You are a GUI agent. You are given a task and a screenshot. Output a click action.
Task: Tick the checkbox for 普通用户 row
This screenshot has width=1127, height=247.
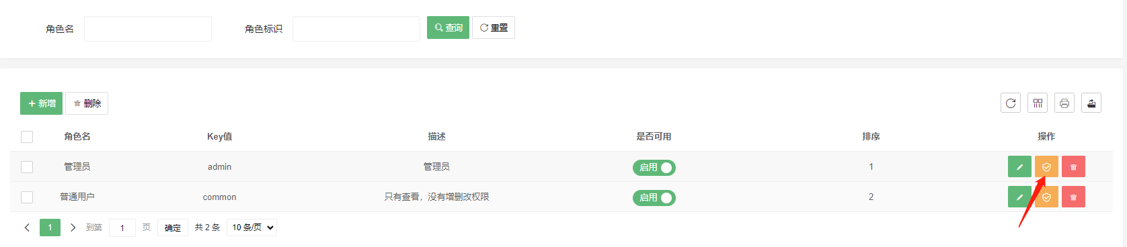point(27,197)
